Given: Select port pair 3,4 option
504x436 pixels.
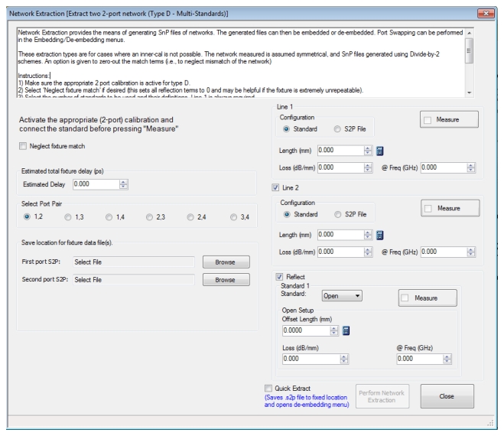Looking at the screenshot, I should [232, 216].
